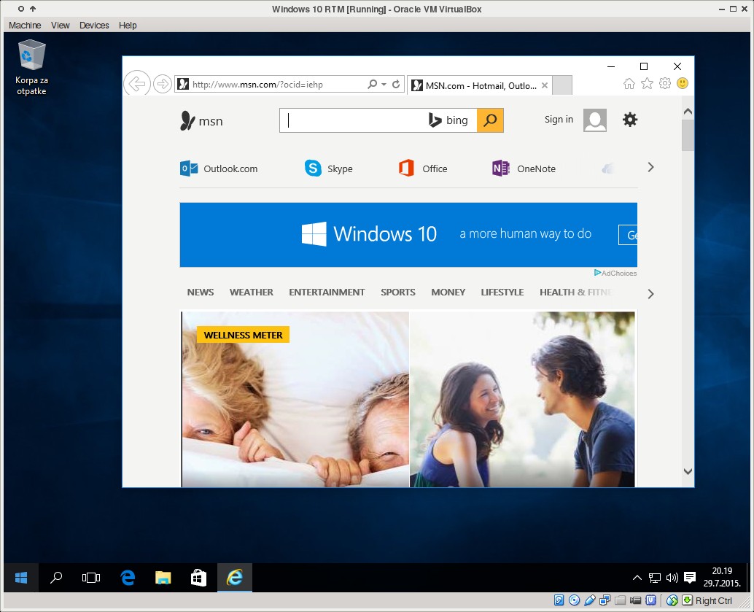Click the msn.com URL in address bar

[x=257, y=84]
